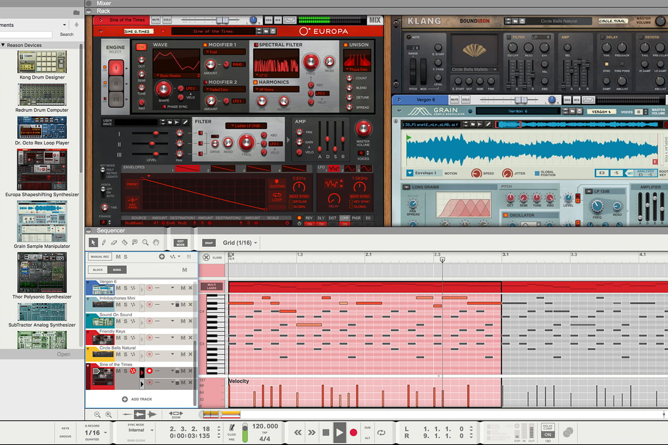Close the note edit lane
Screen dimensions: 668x445
207,258
